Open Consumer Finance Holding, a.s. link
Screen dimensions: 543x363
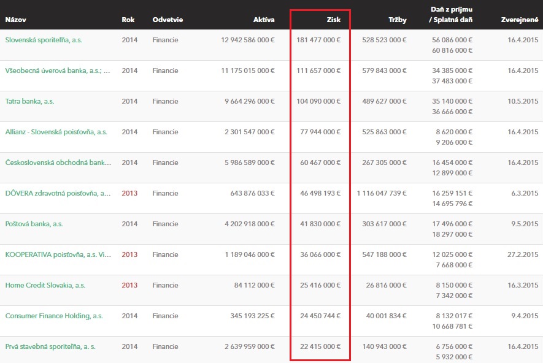point(54,316)
